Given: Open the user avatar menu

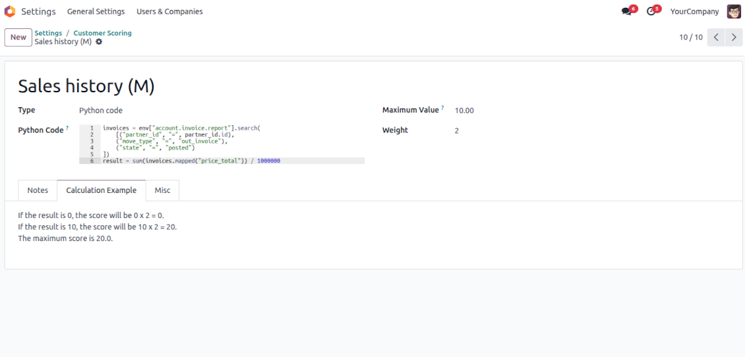Looking at the screenshot, I should tap(734, 11).
